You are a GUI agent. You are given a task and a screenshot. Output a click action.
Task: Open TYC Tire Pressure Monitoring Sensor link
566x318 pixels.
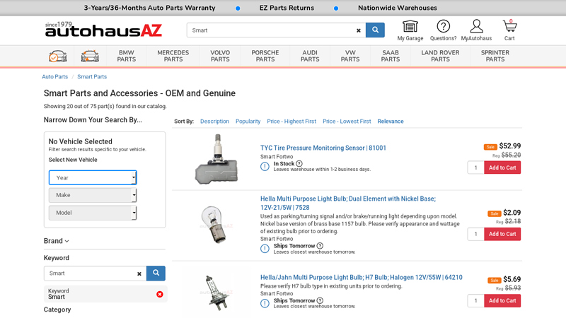point(323,148)
